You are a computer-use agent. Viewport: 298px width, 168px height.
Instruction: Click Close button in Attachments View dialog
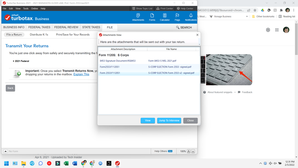190,120
